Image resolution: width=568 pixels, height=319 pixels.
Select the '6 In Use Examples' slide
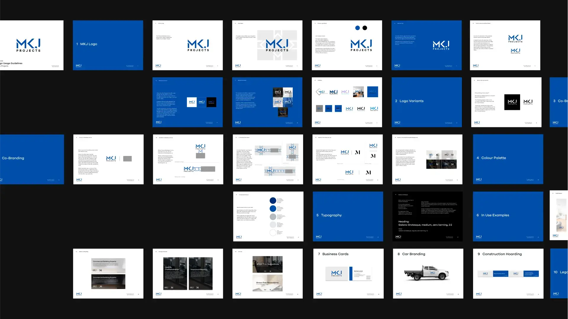(x=508, y=216)
